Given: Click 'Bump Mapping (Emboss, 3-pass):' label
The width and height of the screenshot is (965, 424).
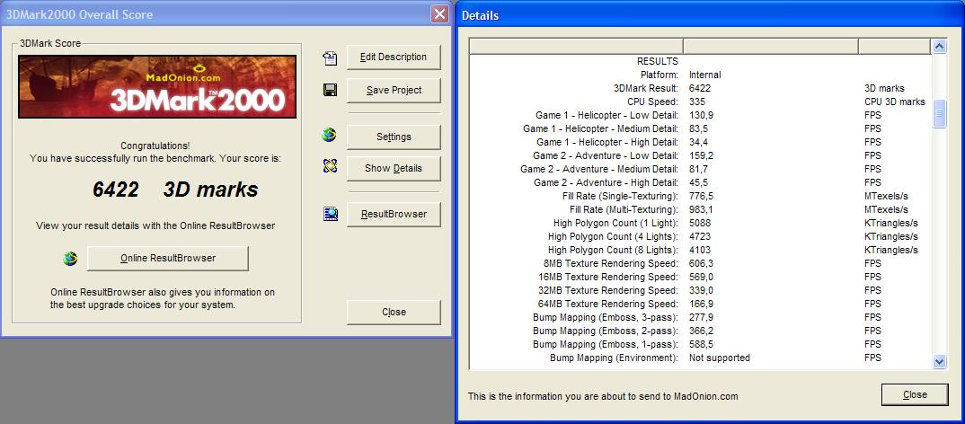Looking at the screenshot, I should pos(606,317).
